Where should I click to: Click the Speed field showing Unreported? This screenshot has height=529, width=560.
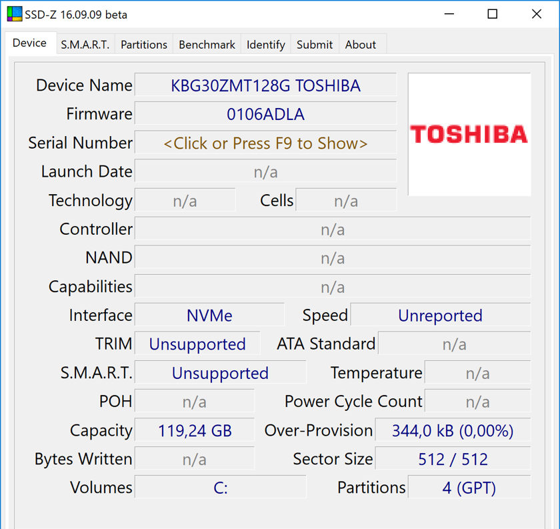click(441, 316)
